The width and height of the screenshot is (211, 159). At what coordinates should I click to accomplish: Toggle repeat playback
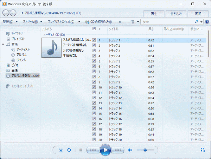(69, 150)
